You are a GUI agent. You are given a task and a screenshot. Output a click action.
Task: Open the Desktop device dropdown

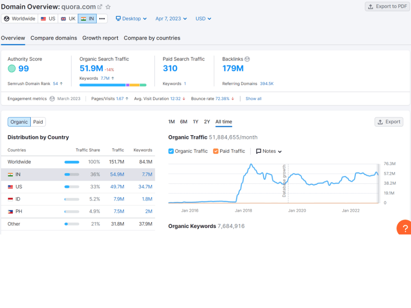132,18
